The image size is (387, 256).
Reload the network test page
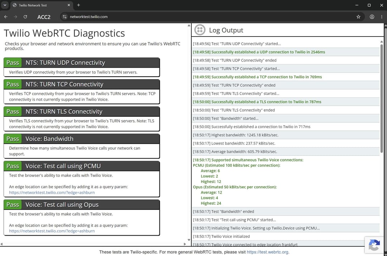click(25, 17)
